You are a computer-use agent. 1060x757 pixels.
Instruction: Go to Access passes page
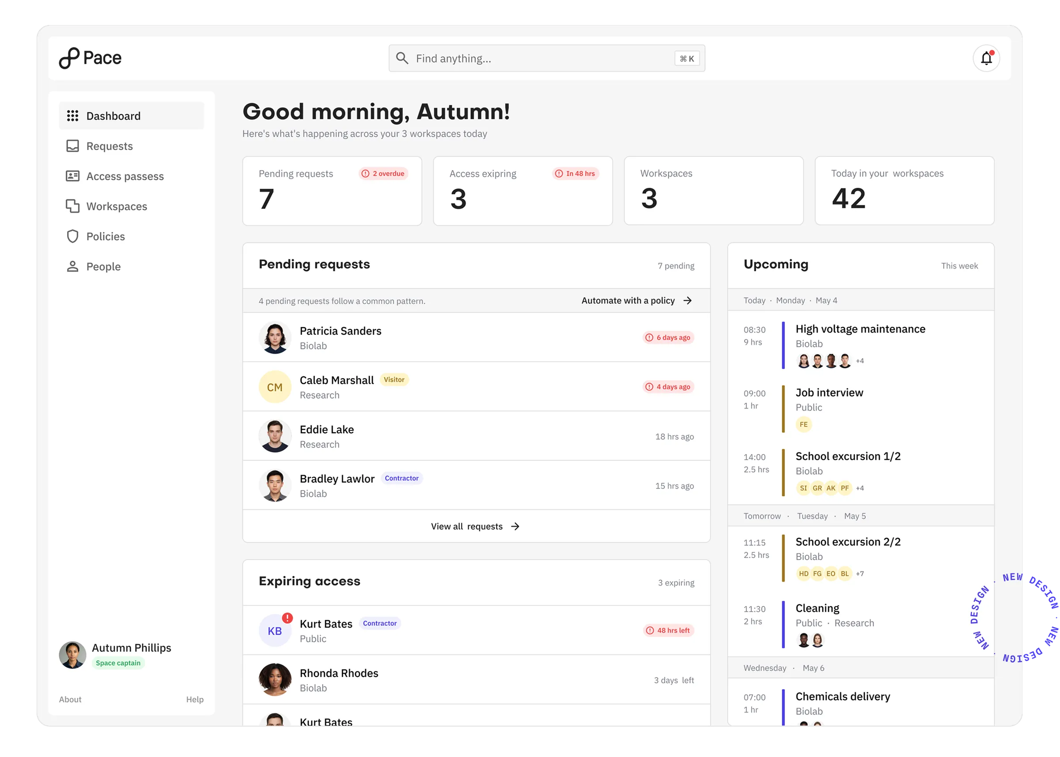(x=132, y=176)
